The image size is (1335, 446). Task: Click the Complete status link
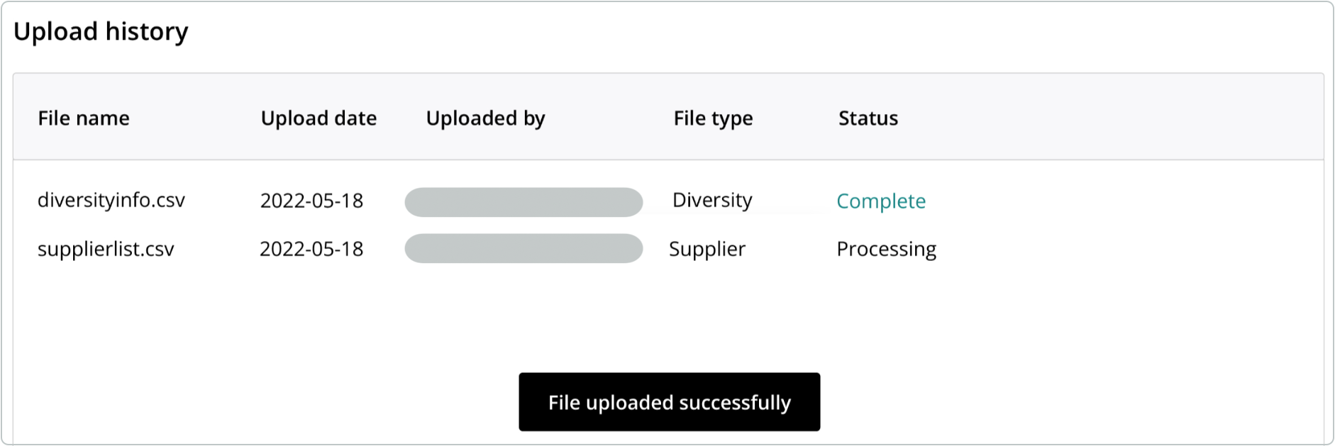[x=881, y=201]
